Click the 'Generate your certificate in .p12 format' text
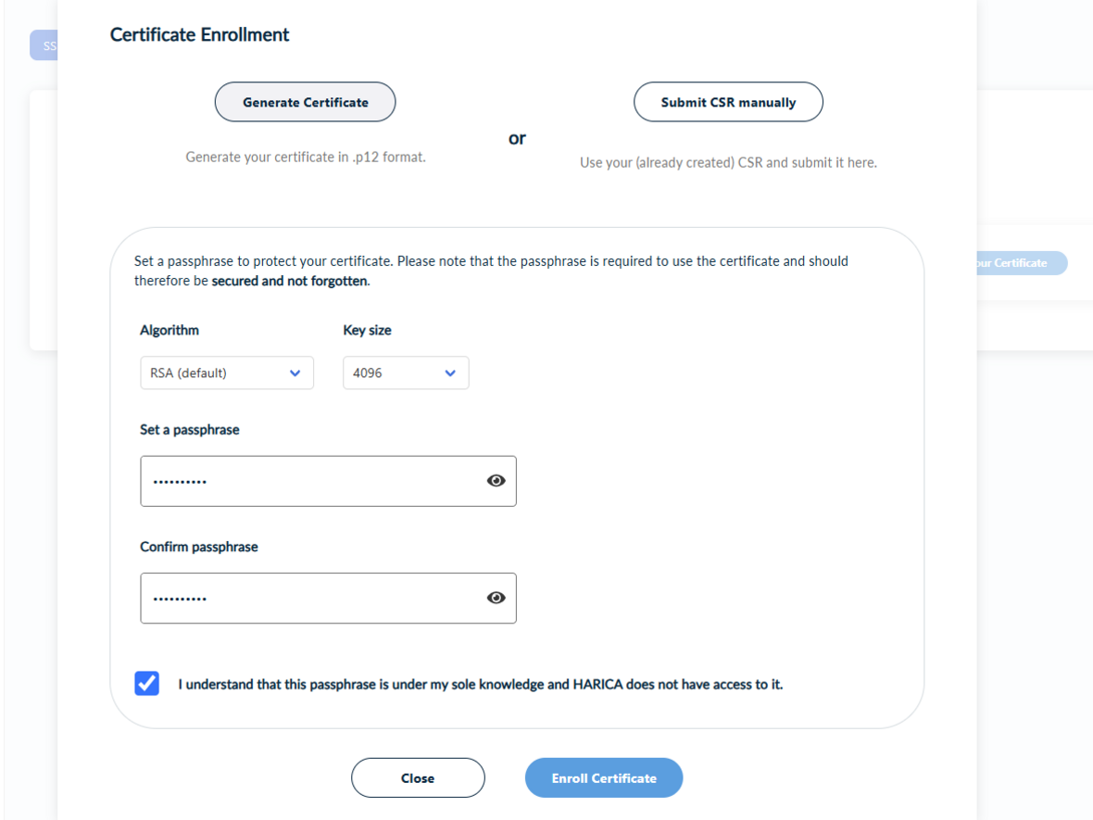The height and width of the screenshot is (820, 1093). coord(306,157)
